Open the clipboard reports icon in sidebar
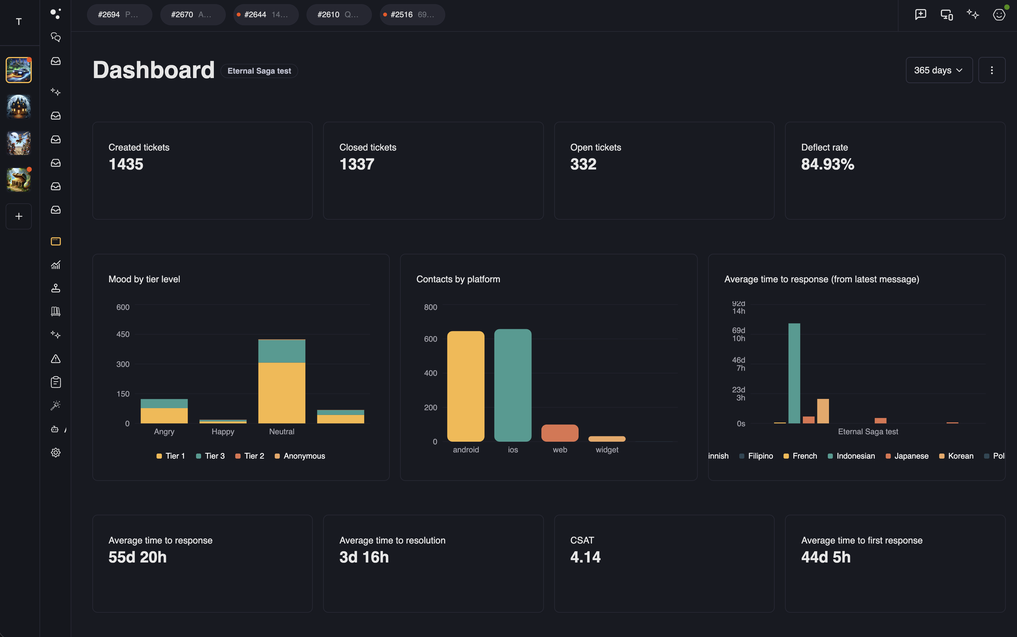The image size is (1017, 637). tap(55, 382)
